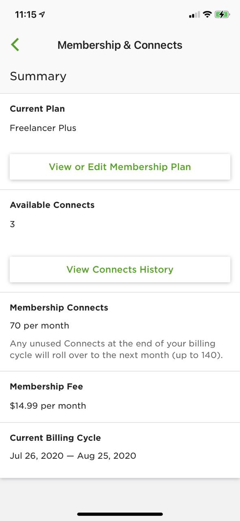Tap the 11:15 clock in status bar
The image size is (240, 521).
(x=26, y=15)
